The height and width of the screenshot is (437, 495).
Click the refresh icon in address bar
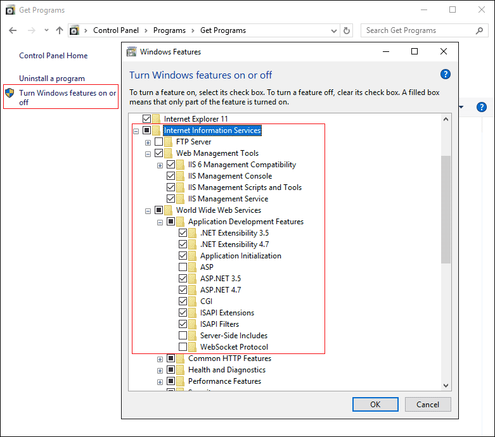point(346,30)
